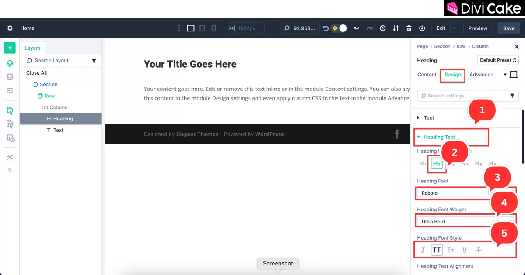Open the help question mark icon

point(10,171)
